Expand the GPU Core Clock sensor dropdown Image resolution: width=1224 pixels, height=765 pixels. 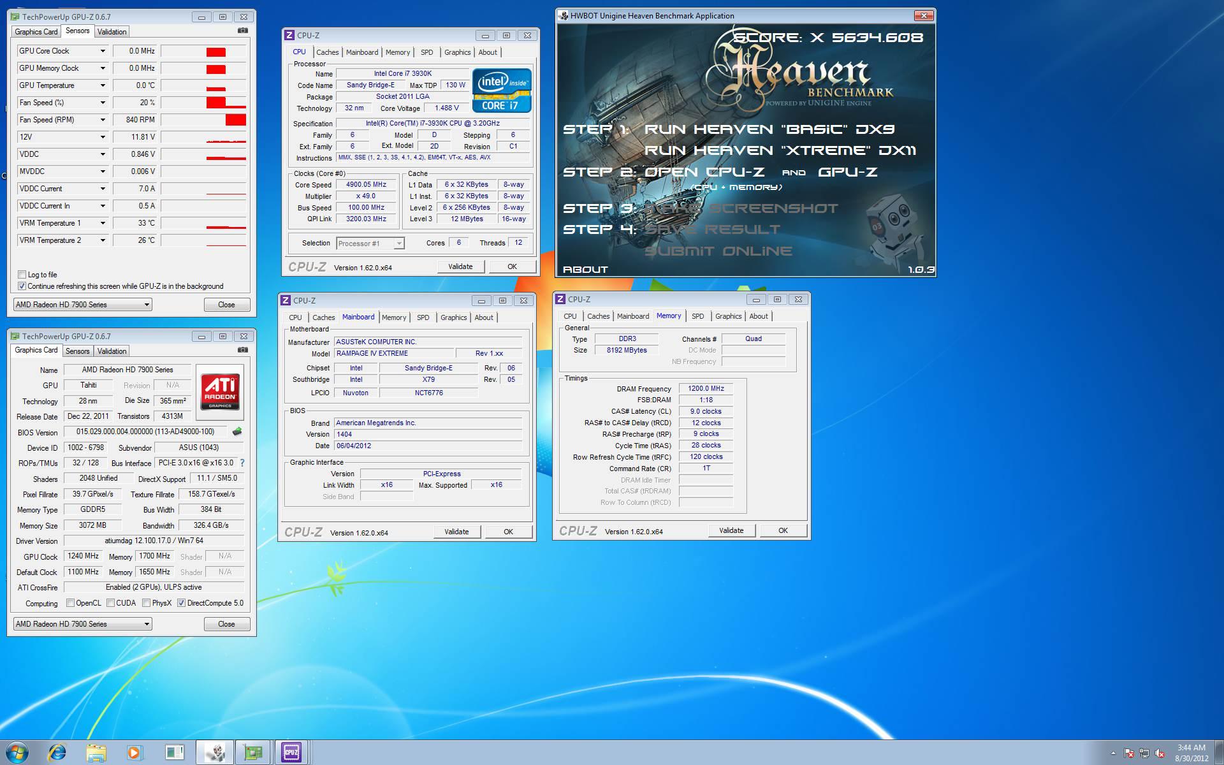[x=102, y=51]
